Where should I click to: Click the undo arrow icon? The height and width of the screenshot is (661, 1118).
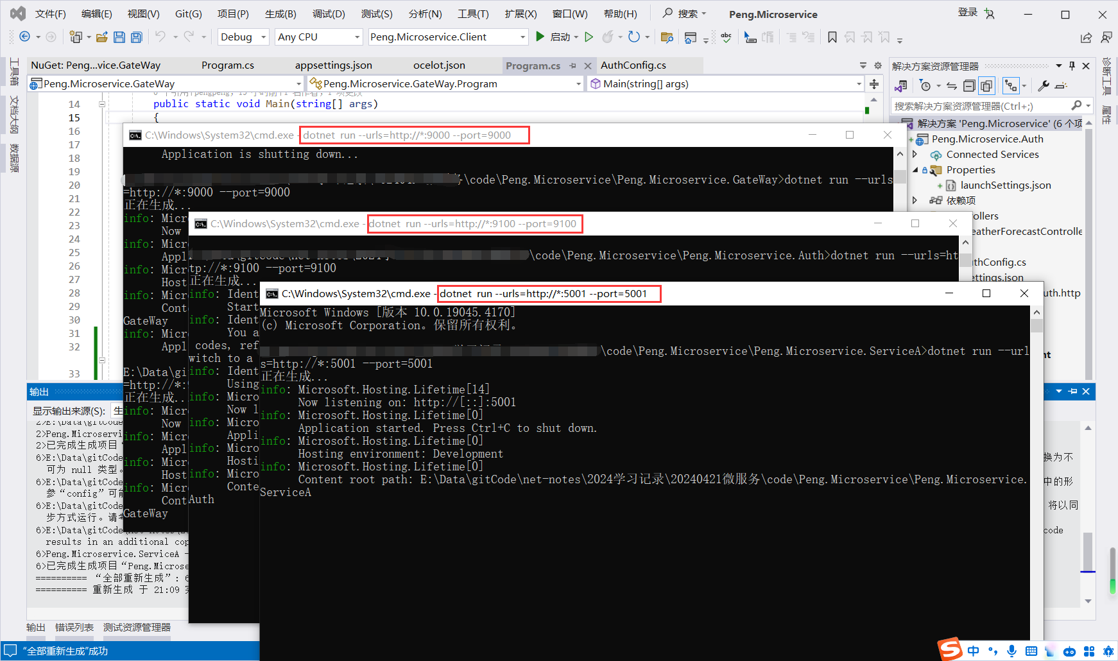(x=160, y=37)
